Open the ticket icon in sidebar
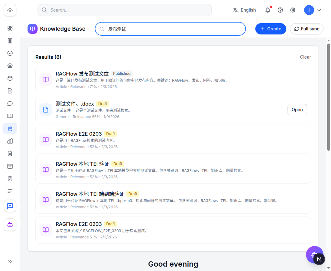 tap(10, 116)
